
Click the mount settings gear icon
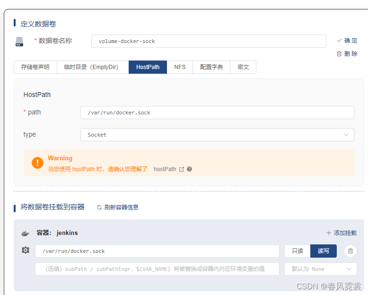pos(26,250)
